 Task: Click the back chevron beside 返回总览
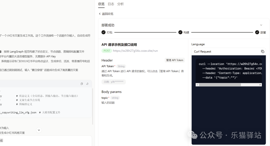pyautogui.click(x=100, y=14)
